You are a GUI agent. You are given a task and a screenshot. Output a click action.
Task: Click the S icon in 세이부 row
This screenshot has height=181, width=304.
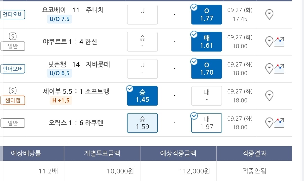pyautogui.click(x=13, y=90)
